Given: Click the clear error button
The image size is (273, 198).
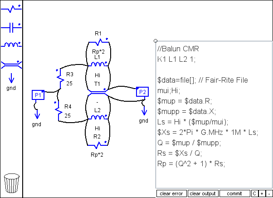Looking at the screenshot, I should click(171, 193).
